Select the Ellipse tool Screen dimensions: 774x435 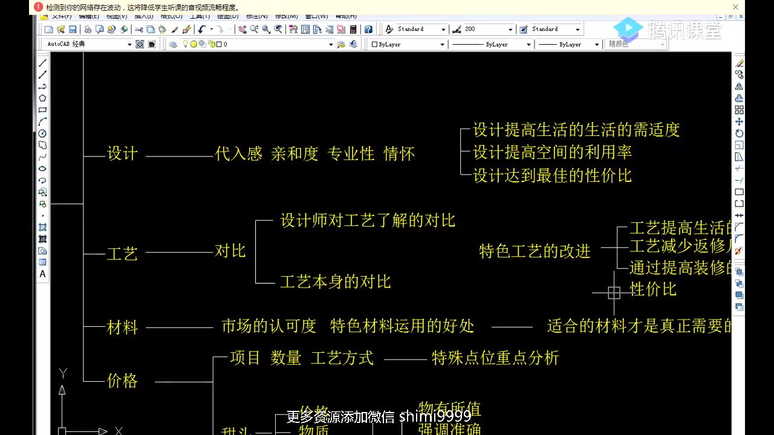click(43, 169)
